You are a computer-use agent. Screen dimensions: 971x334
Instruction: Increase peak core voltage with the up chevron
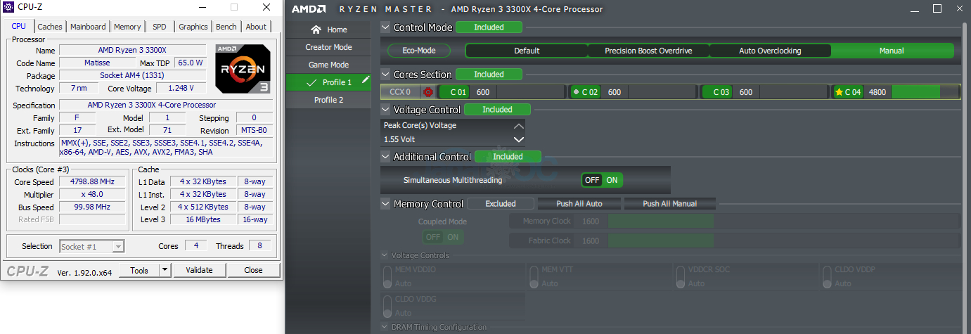tap(518, 126)
